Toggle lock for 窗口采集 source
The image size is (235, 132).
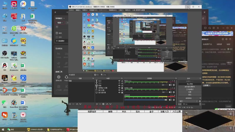point(122,90)
